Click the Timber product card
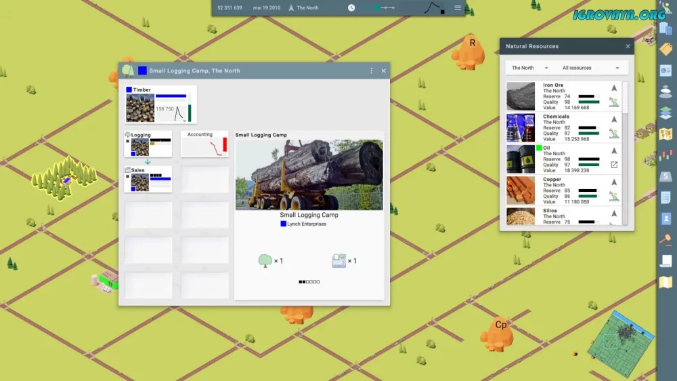 pyautogui.click(x=161, y=104)
